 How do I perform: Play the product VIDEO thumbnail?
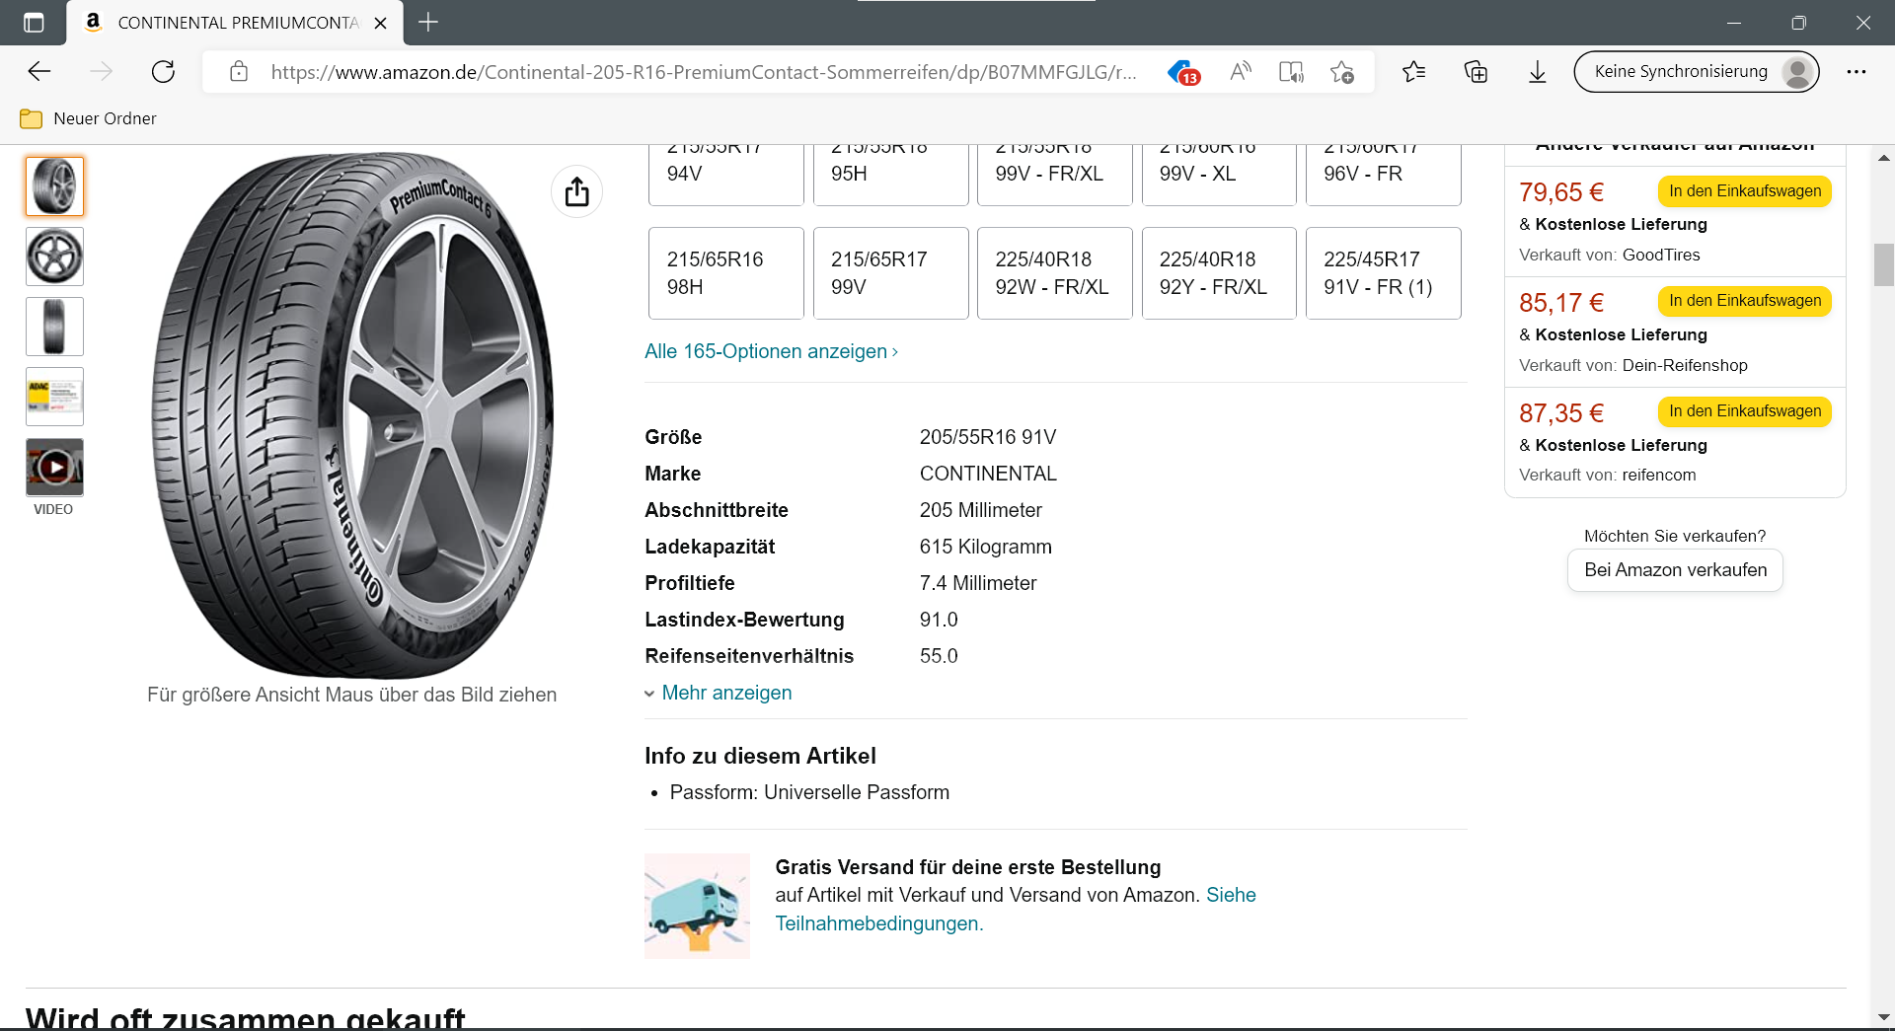click(54, 468)
